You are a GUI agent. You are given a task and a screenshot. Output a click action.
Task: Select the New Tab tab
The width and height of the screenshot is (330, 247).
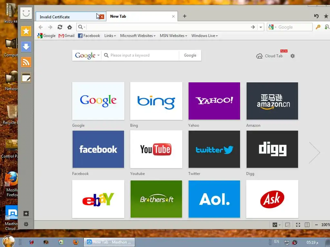pyautogui.click(x=139, y=16)
